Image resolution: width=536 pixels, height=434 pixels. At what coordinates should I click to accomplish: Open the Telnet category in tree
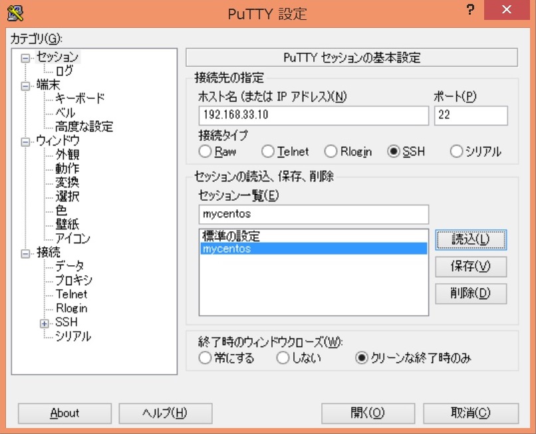point(71,294)
